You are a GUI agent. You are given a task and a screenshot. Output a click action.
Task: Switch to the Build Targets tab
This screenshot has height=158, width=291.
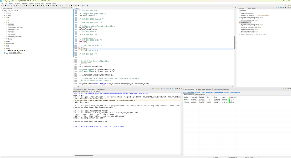(251, 8)
